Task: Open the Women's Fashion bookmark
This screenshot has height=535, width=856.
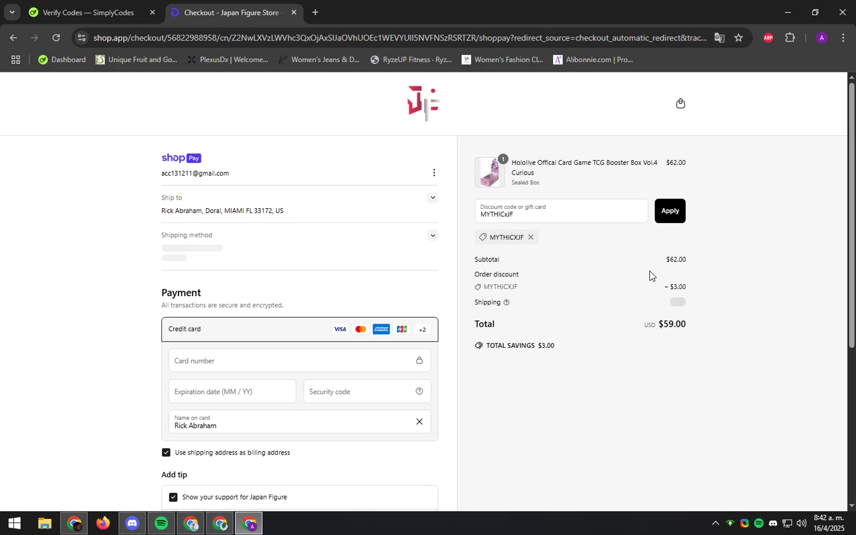Action: [502, 60]
